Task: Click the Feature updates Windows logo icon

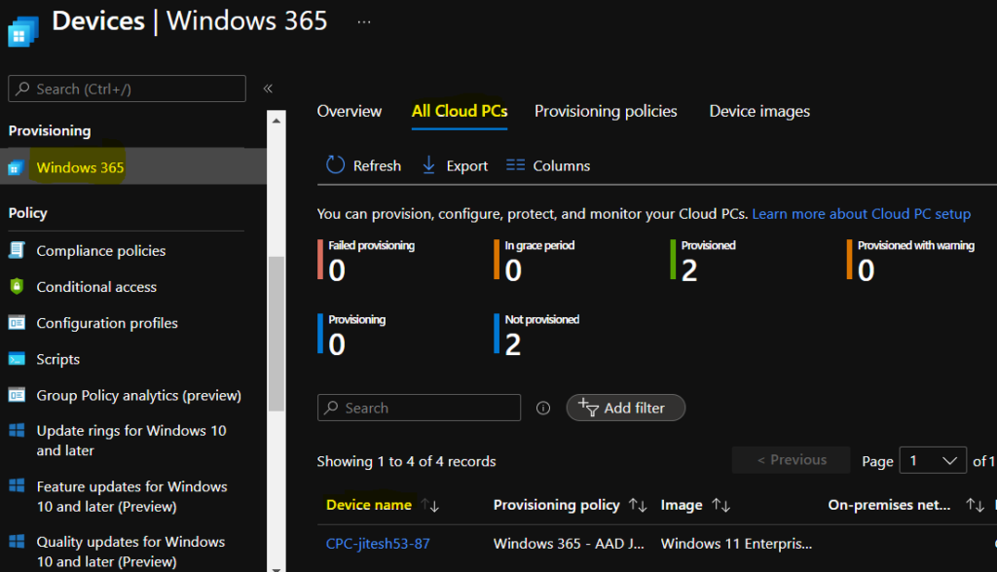Action: pos(17,486)
